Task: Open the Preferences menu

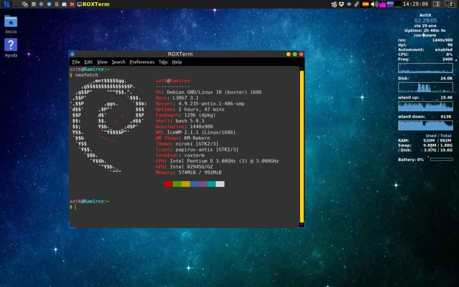Action: [x=142, y=62]
